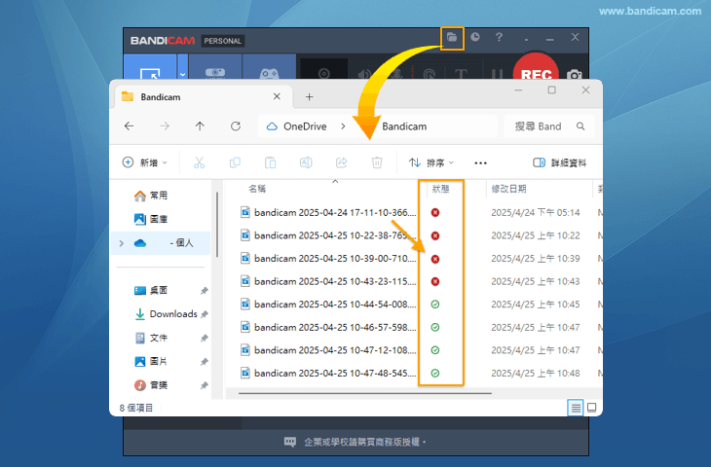Click the search magnifier icon

(x=580, y=126)
